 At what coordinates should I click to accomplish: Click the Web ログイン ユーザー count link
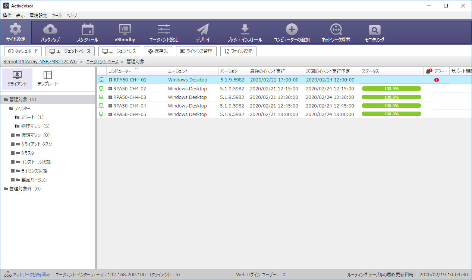284,275
